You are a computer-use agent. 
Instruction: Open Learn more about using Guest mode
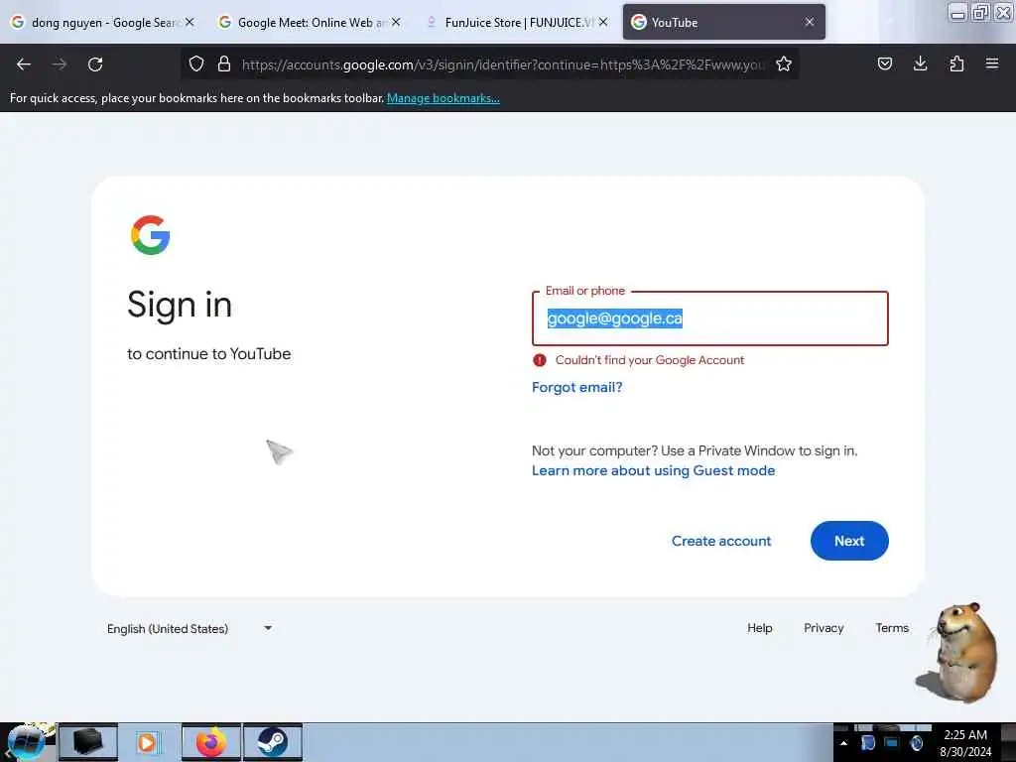click(653, 470)
